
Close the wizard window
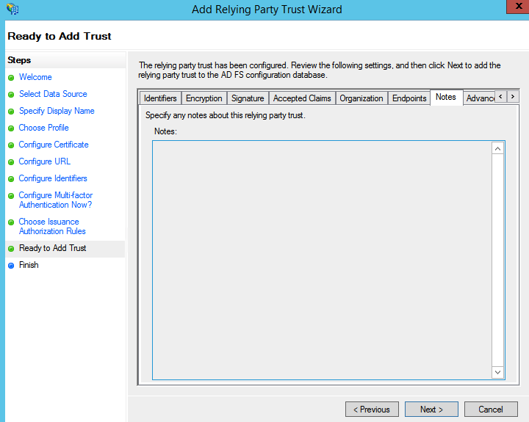pyautogui.click(x=518, y=7)
